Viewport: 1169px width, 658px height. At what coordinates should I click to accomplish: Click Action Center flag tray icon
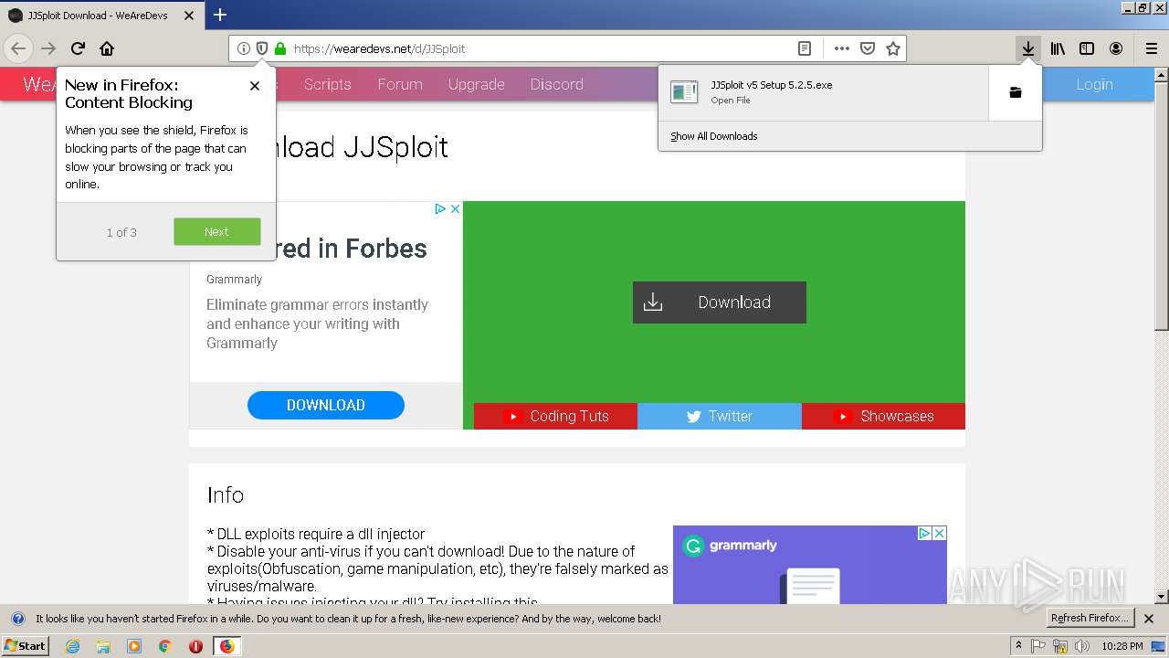(x=1038, y=646)
